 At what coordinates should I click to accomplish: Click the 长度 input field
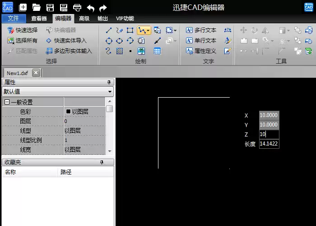click(x=269, y=144)
